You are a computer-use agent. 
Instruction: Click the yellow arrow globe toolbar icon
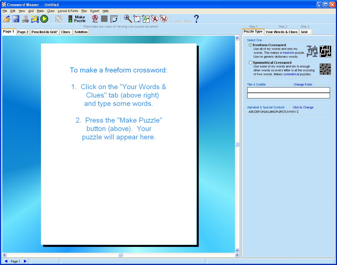(x=35, y=19)
